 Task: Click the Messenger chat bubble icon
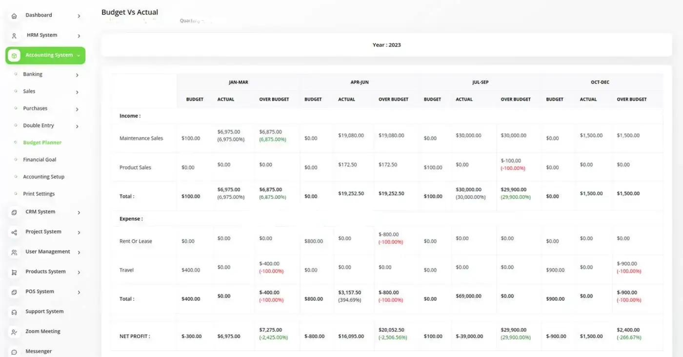(x=14, y=352)
